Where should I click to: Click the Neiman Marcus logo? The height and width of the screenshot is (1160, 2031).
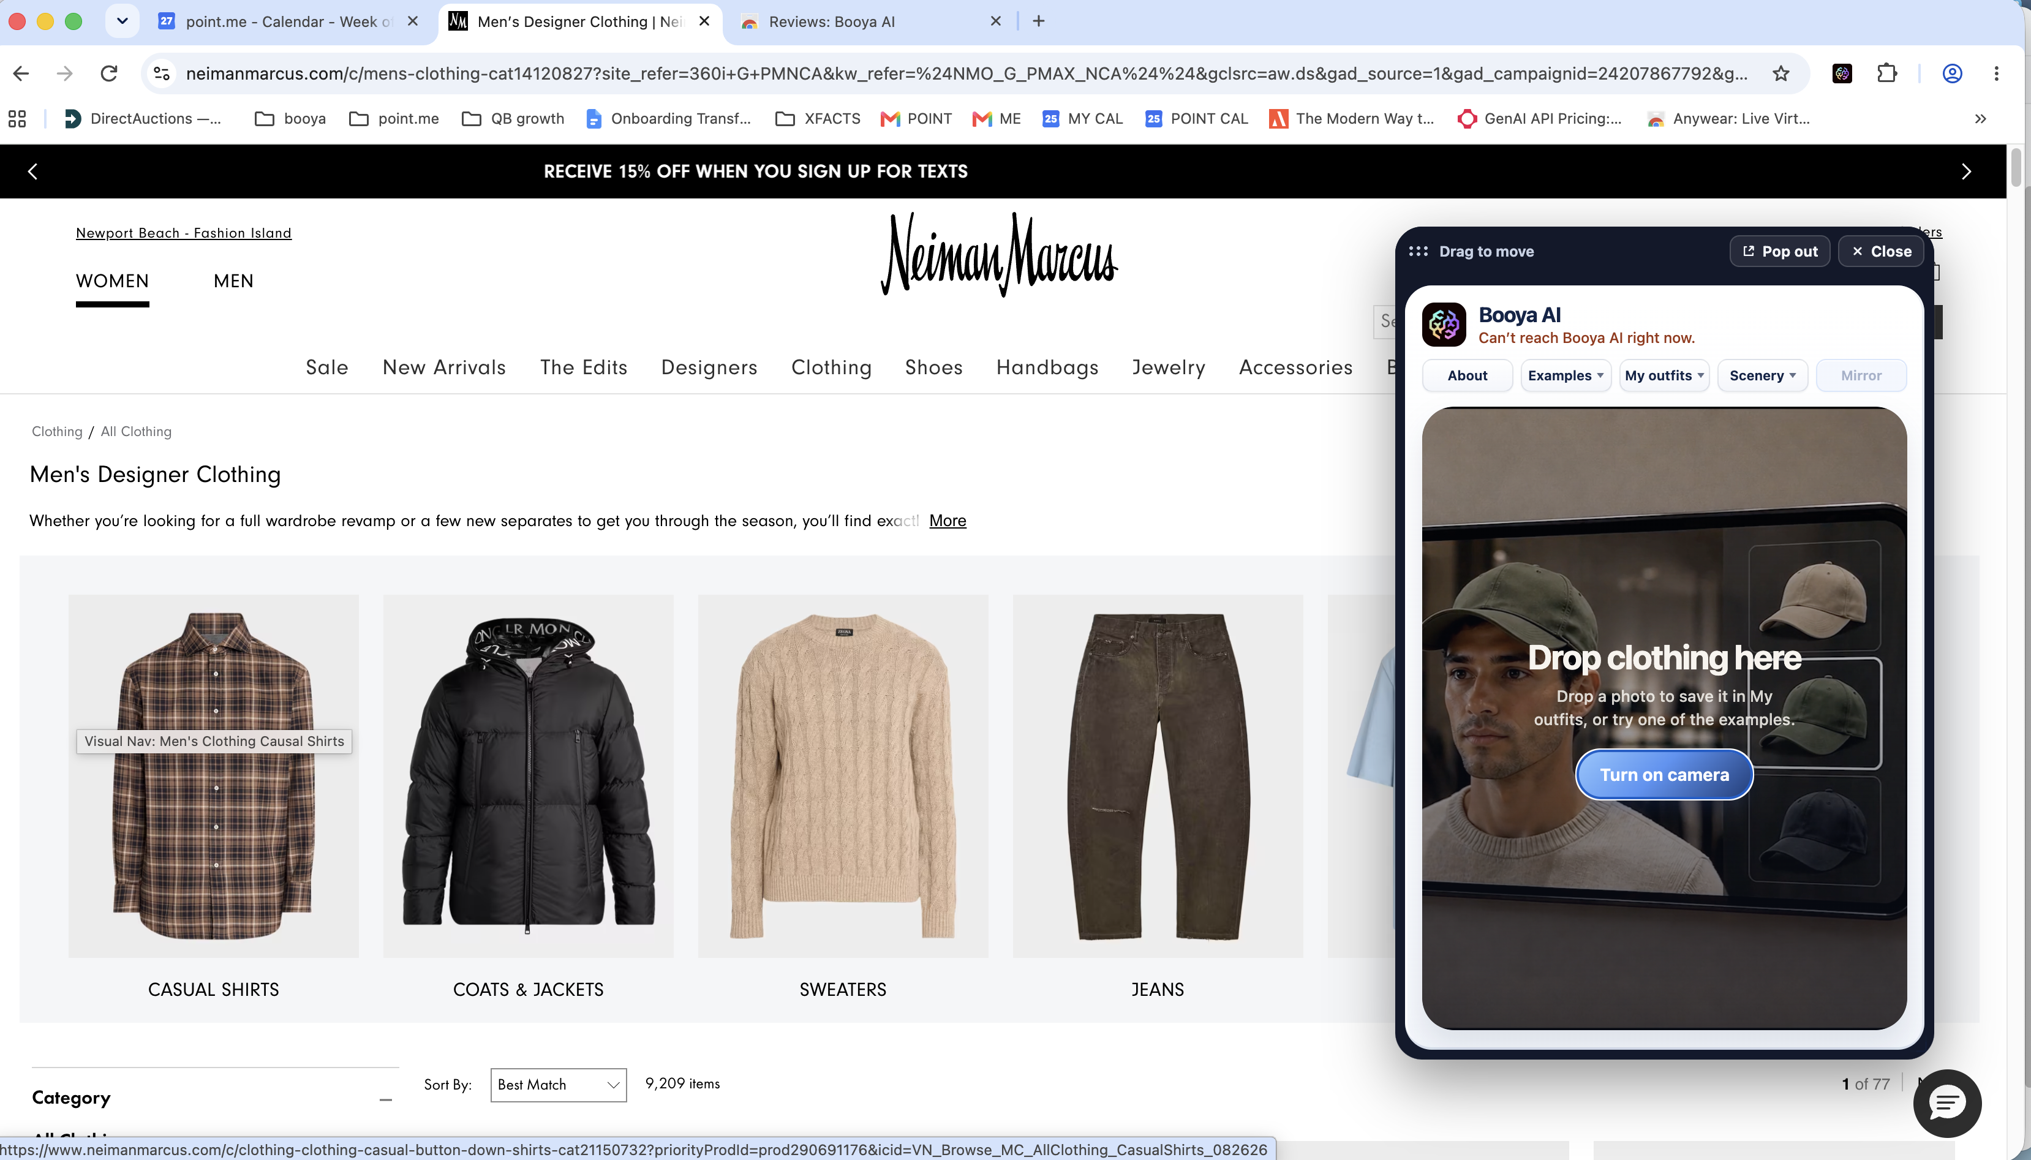pyautogui.click(x=1000, y=254)
